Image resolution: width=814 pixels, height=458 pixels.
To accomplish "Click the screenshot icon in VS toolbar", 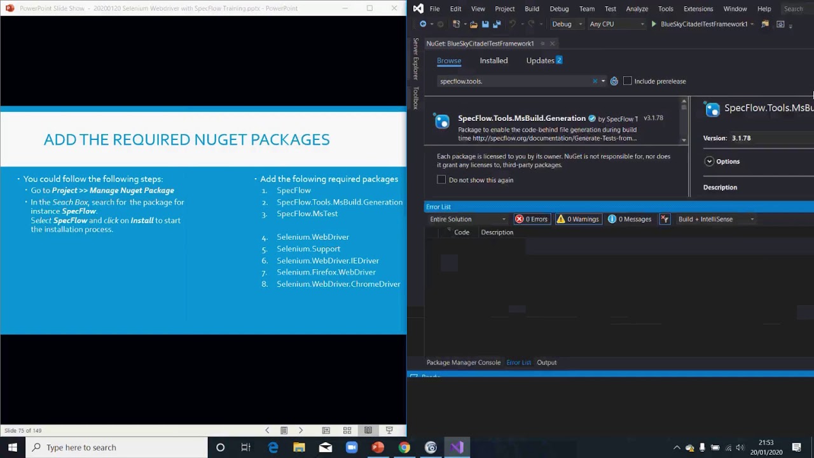I will tap(781, 24).
